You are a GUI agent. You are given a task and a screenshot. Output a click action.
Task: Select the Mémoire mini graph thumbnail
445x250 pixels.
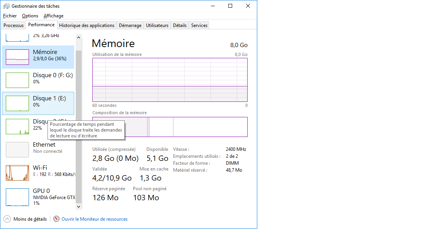17,57
